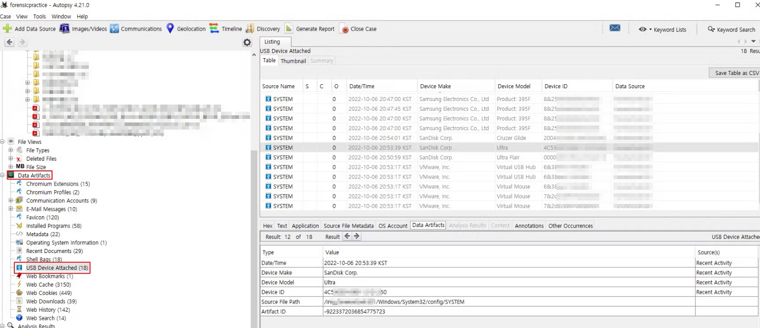760x328 pixels.
Task: Select Recent Documents (29) tree item
Action: pos(55,251)
